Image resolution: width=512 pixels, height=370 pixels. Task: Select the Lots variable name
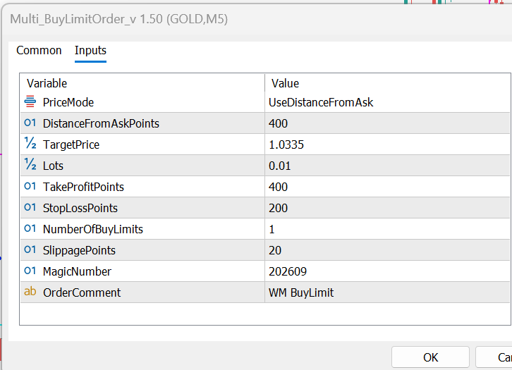point(53,166)
